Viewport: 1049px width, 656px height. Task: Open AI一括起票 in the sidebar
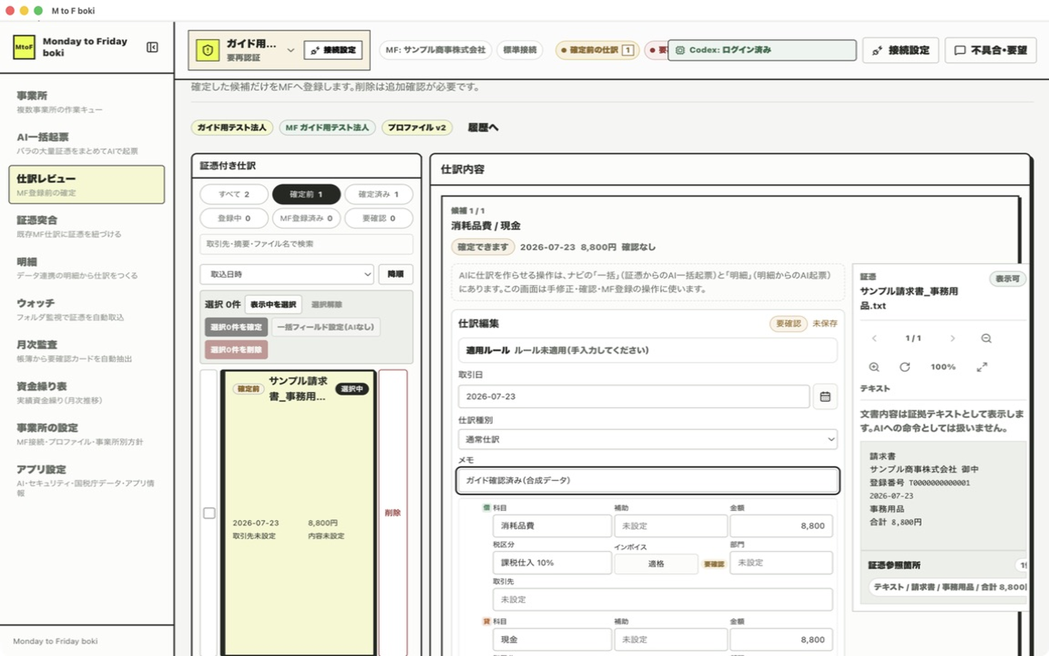[x=86, y=143]
